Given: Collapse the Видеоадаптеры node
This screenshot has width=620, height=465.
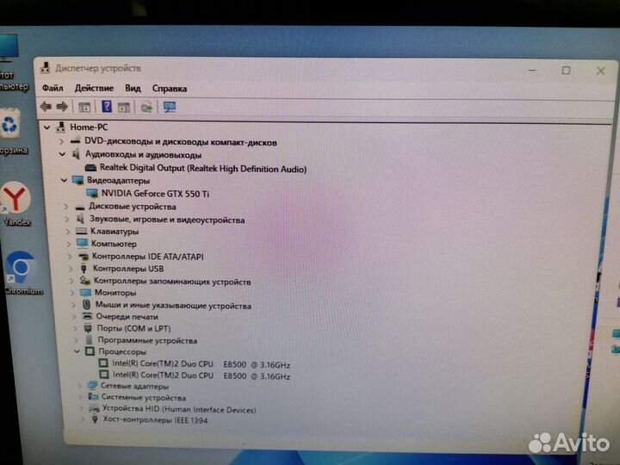Looking at the screenshot, I should [x=64, y=180].
